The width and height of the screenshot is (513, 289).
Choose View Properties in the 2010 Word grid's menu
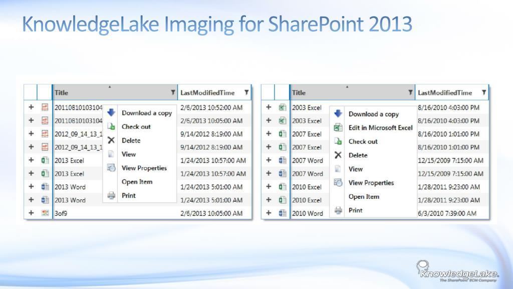371,183
